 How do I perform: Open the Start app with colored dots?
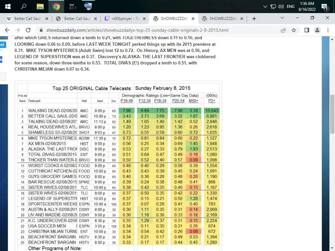tap(72, 7)
